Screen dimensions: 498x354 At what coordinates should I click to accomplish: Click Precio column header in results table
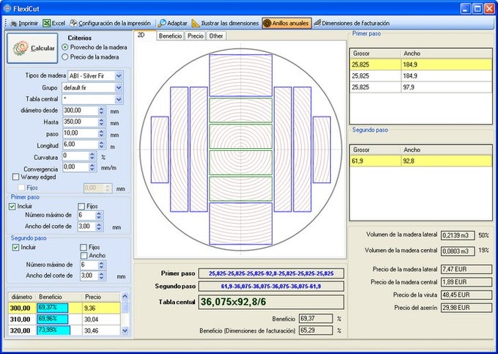(102, 297)
